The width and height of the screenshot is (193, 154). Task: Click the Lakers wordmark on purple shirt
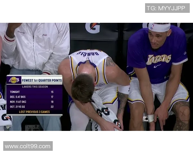coord(158,59)
